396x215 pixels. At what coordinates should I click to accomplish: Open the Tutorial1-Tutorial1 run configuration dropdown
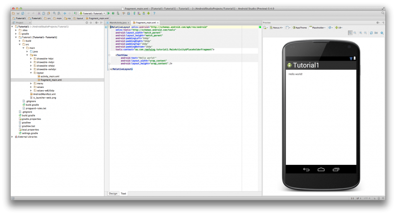click(92, 13)
